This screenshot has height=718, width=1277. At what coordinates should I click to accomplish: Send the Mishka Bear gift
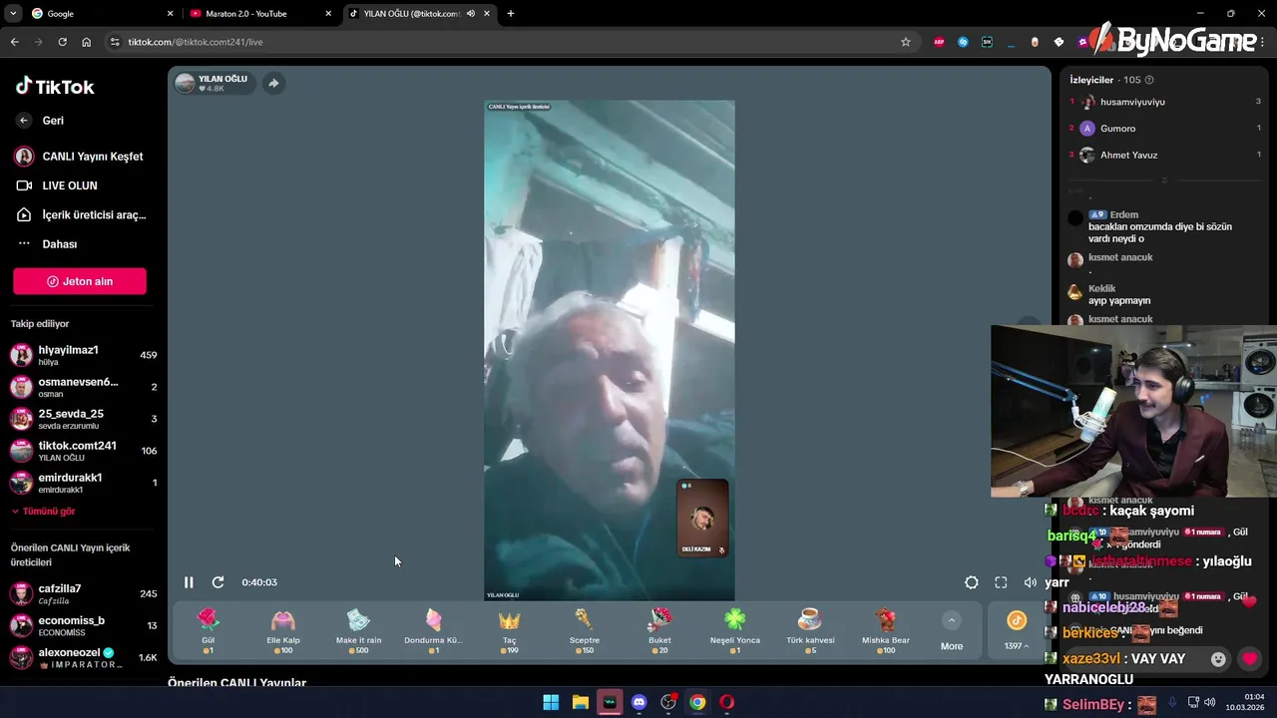886,630
